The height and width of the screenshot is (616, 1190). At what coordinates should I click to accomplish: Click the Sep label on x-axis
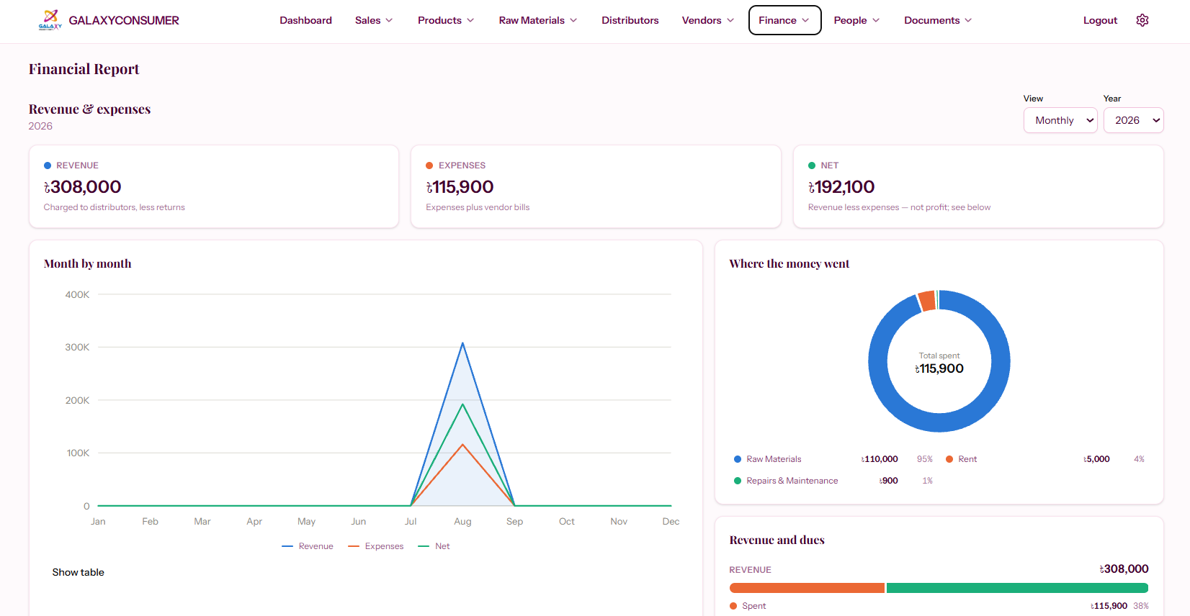(x=514, y=522)
